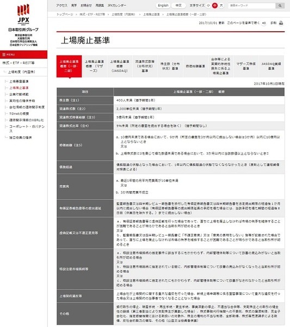Click 上場契約違反等 row header
Screen dimensions: 290x327
[85, 296]
